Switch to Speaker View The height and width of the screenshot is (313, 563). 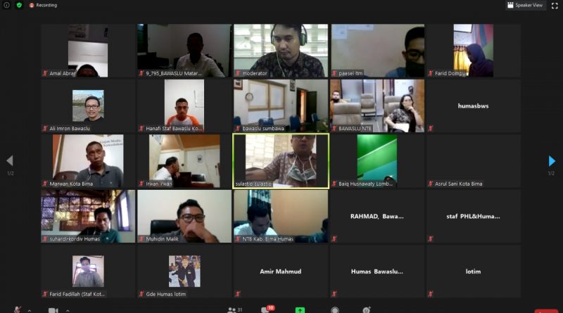coord(525,5)
